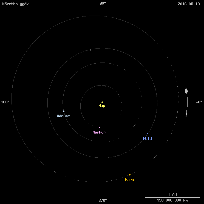This screenshot has width=204, height=204.
Task: Select the 'Merkúr' label
Action: (x=99, y=132)
